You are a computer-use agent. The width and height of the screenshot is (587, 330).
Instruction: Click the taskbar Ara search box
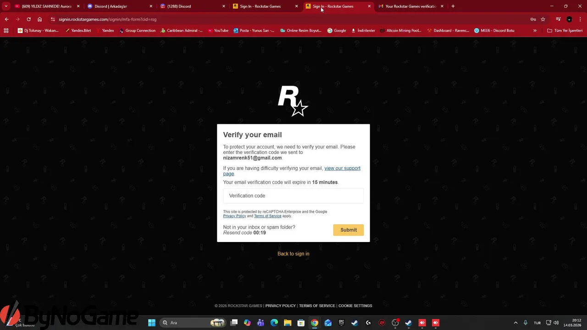193,323
